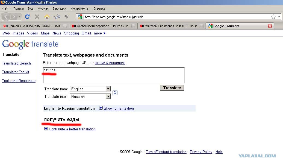Switch to the Учительница первая моя tab

pyautogui.click(x=171, y=26)
